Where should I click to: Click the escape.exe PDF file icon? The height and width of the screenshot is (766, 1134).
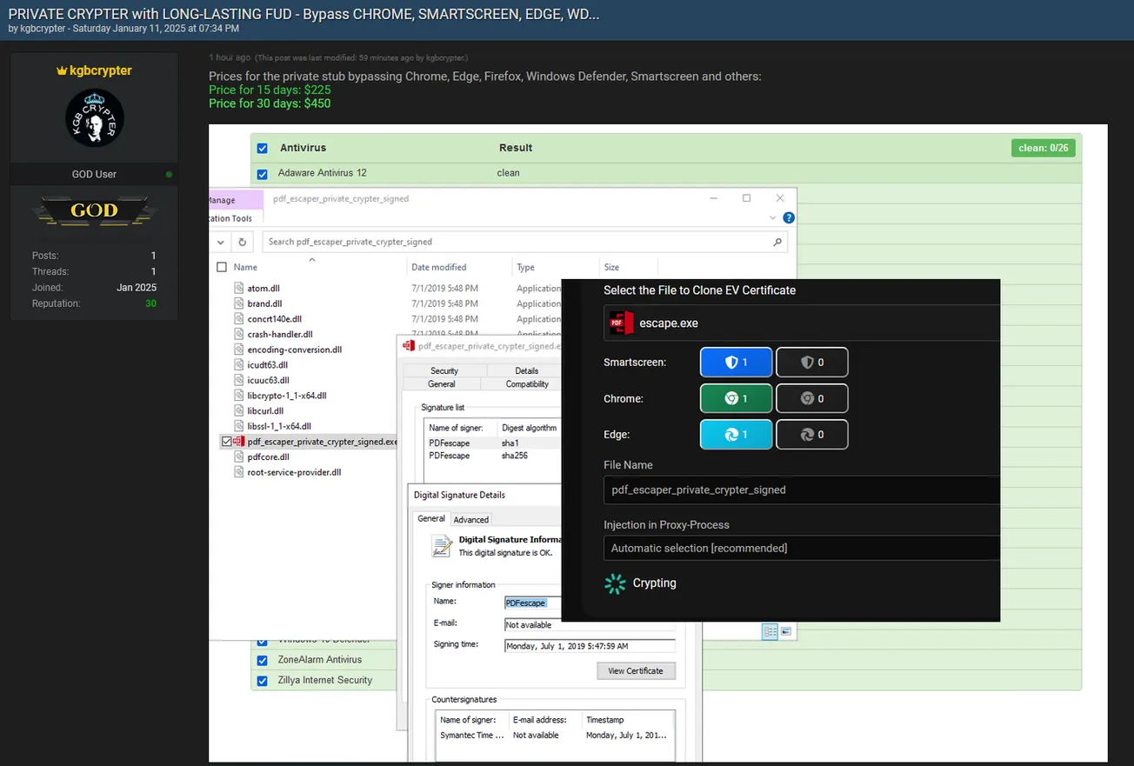click(x=621, y=323)
